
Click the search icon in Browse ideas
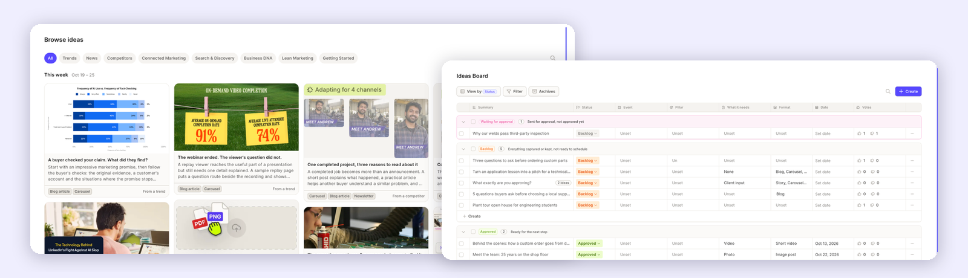pos(552,58)
